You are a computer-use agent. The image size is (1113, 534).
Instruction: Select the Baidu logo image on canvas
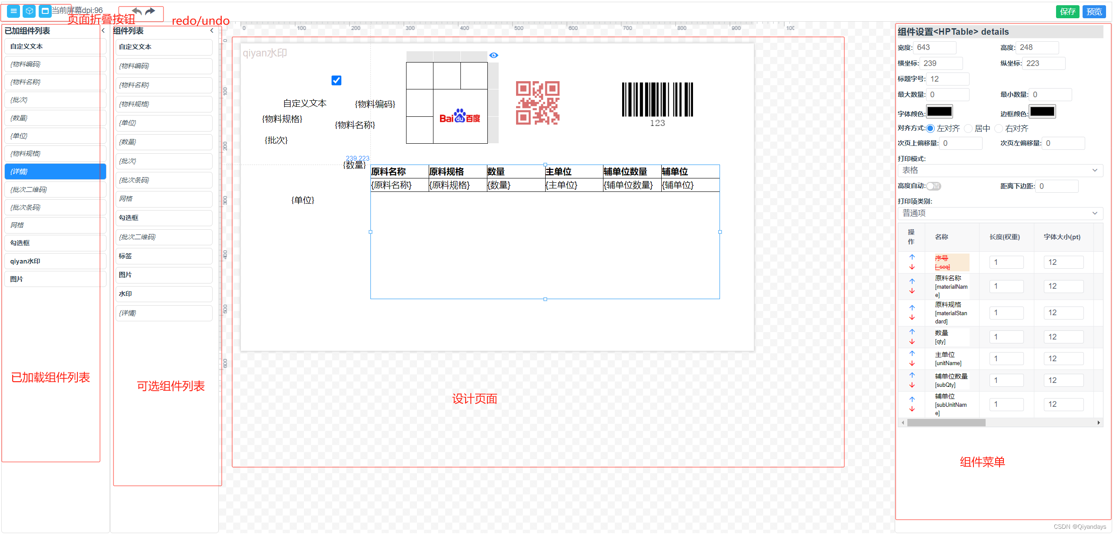click(x=460, y=116)
